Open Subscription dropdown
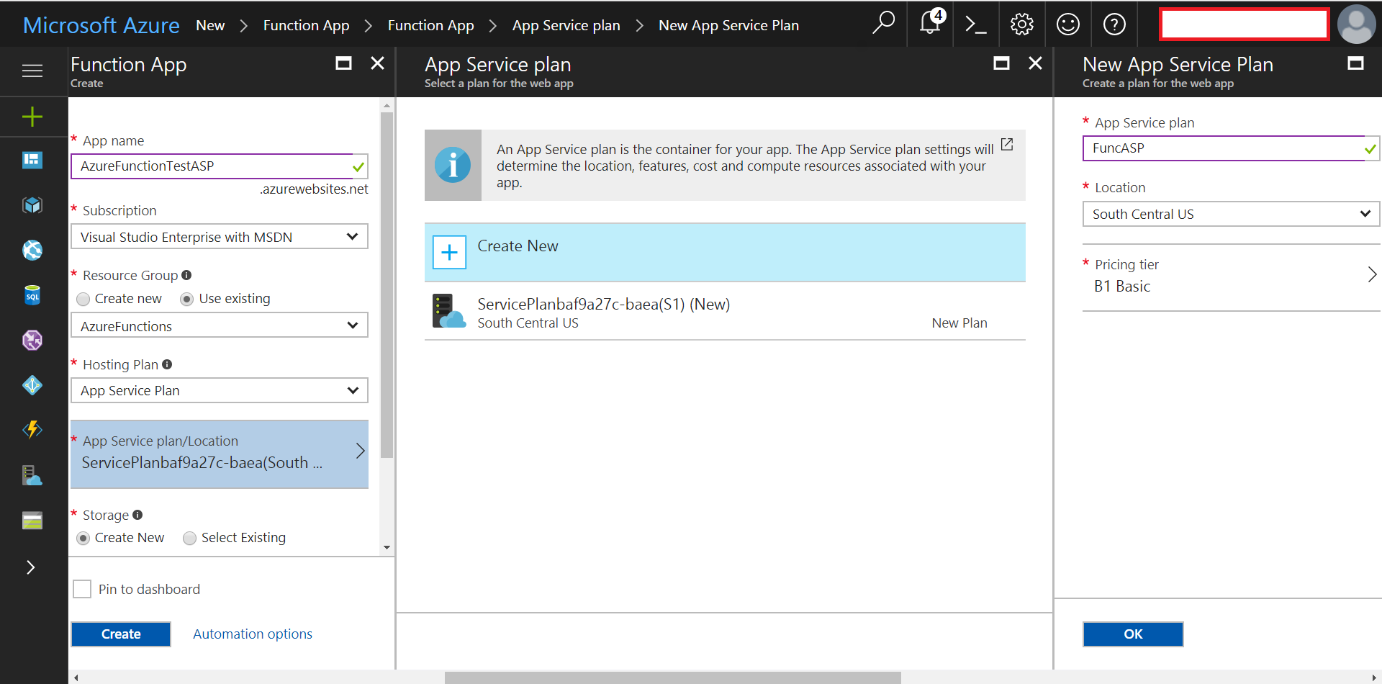Screen dimensions: 1382x684 pyautogui.click(x=220, y=237)
